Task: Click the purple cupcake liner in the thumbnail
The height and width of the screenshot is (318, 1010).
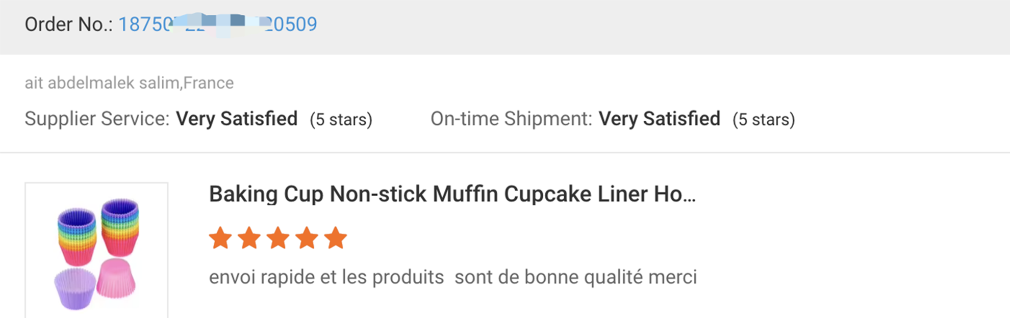Action: 75,288
